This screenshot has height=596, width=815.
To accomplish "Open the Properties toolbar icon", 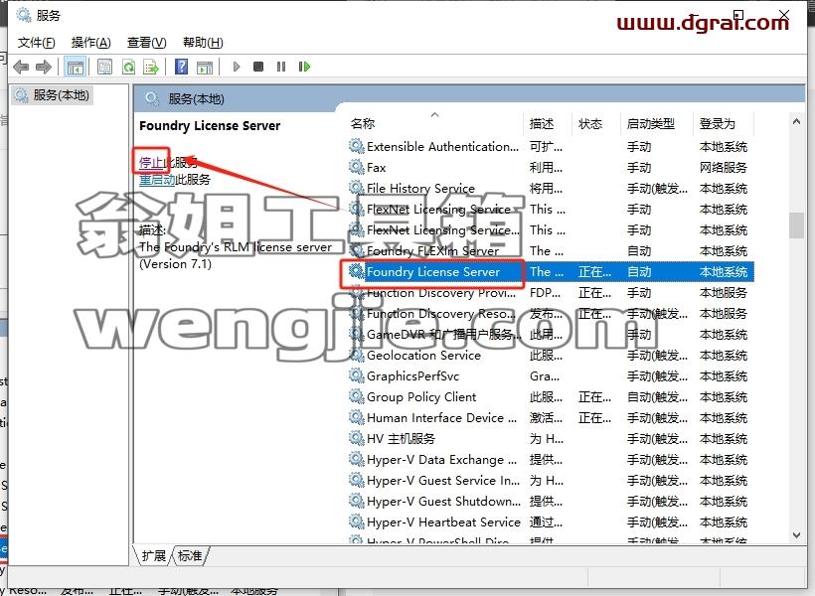I will click(105, 67).
